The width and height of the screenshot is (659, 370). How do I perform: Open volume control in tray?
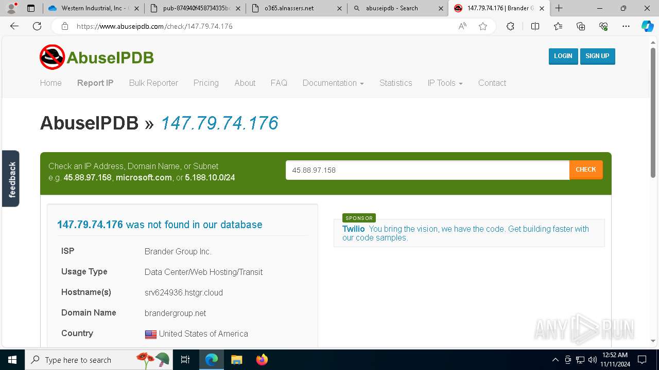pos(592,360)
